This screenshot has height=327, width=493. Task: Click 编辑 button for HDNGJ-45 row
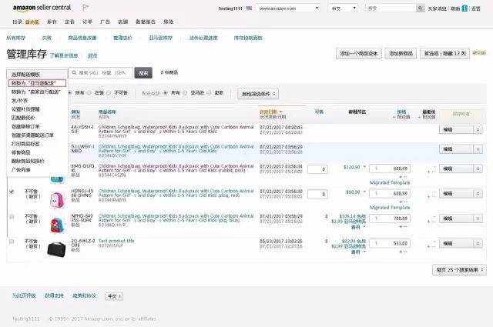click(456, 193)
